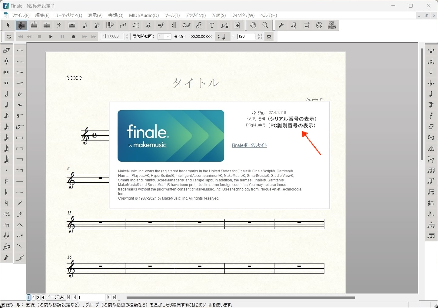Select the Repeat tool icon

174,25
